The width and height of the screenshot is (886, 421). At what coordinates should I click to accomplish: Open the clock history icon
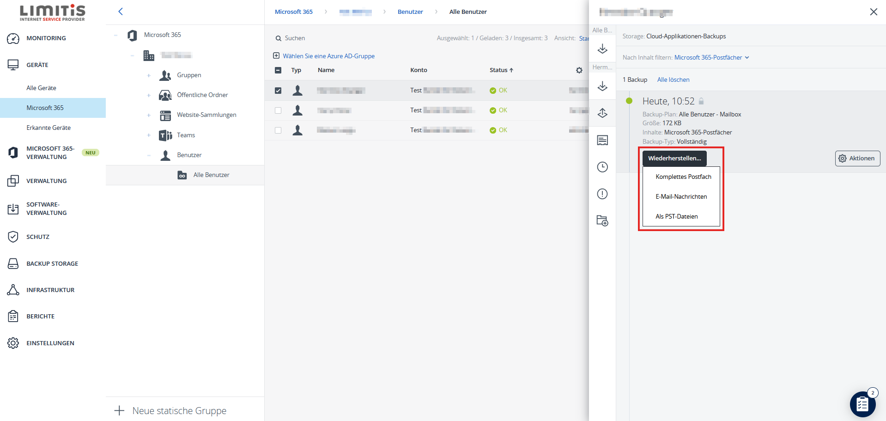pos(602,167)
